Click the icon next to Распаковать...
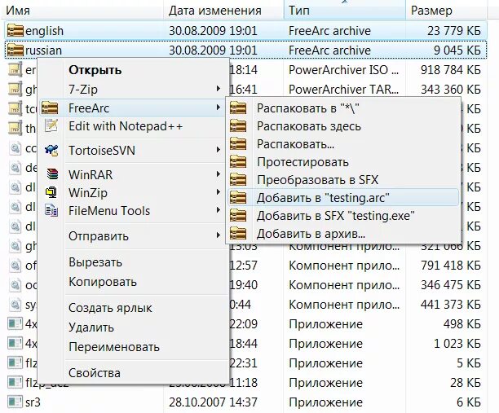This screenshot has height=413, width=499. point(238,144)
